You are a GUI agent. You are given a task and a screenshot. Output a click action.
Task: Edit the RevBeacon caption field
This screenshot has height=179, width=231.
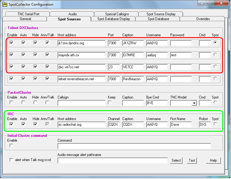pos(133,79)
